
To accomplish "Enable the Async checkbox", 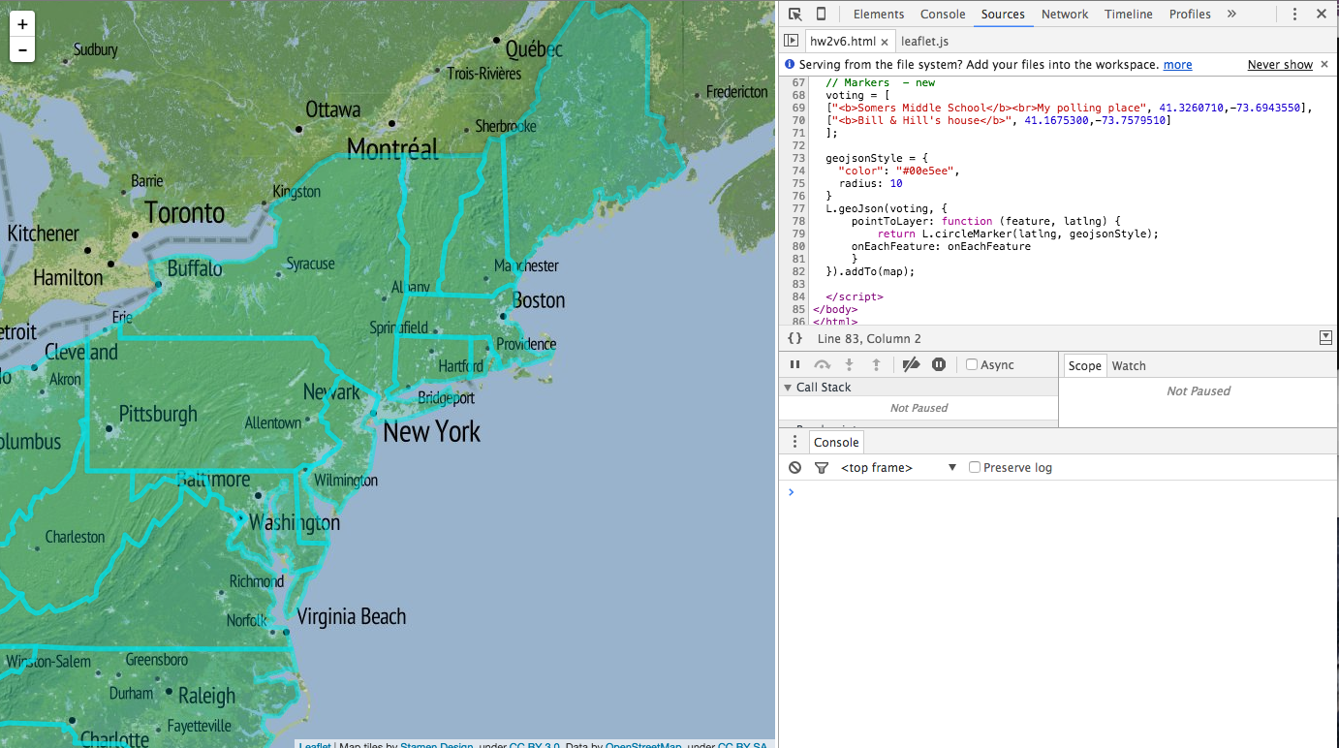I will pos(972,365).
